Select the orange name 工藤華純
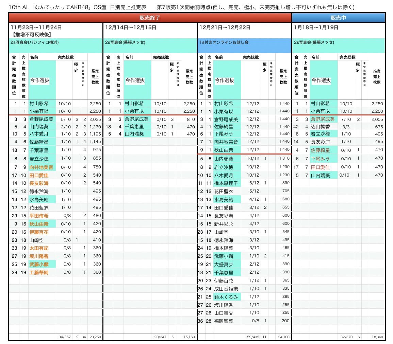The image size is (393, 344). click(x=39, y=273)
